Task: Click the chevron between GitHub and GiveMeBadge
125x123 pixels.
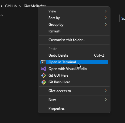Action: pyautogui.click(x=20, y=6)
